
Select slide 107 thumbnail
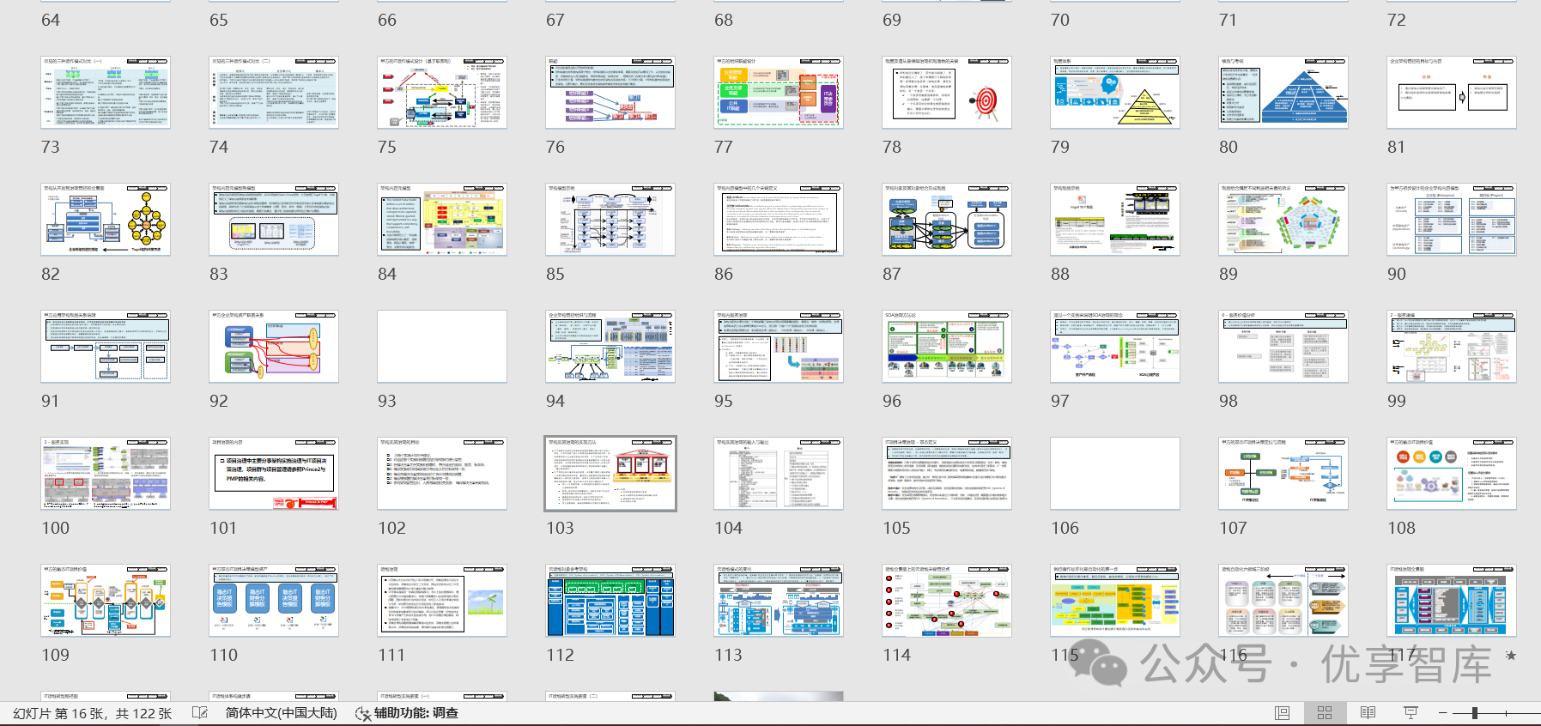(1283, 474)
